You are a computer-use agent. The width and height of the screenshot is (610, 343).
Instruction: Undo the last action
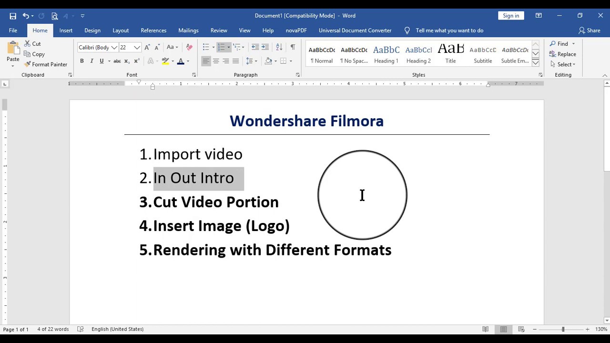click(26, 16)
